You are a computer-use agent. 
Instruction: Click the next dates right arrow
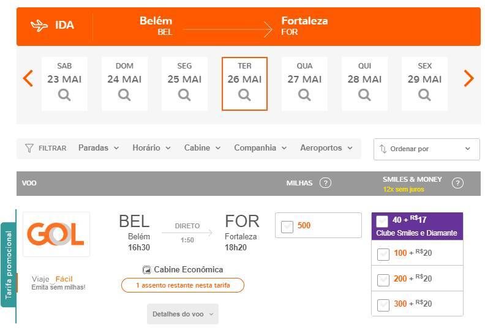pos(469,78)
